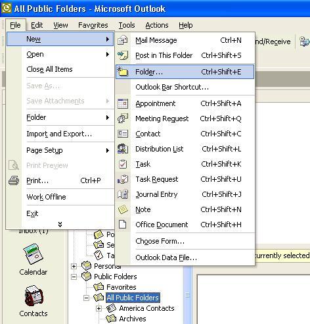The height and width of the screenshot is (324, 310).
Task: Click the Meeting Request icon
Action: (123, 119)
